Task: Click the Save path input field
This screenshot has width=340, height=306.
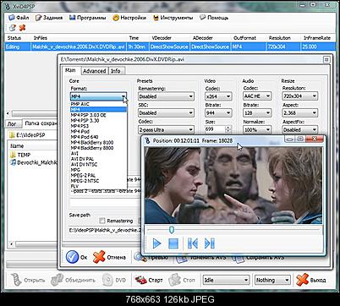Action: coord(104,230)
